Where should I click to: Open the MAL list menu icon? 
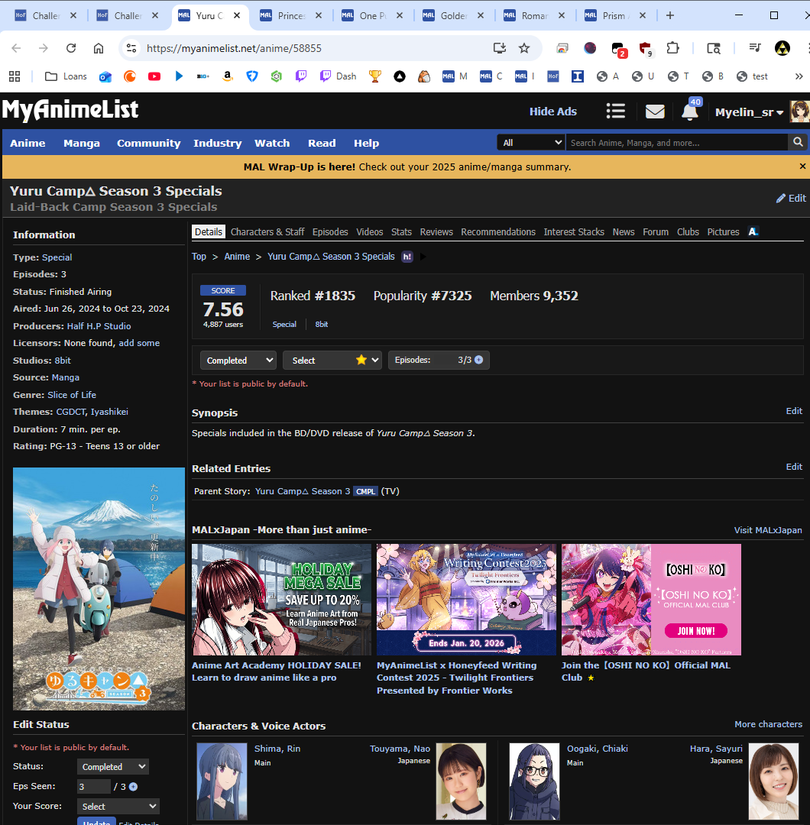(615, 112)
